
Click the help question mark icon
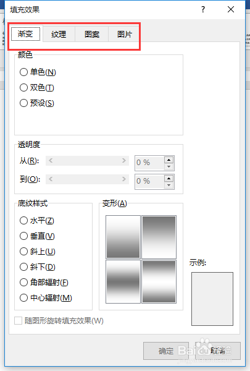[203, 9]
